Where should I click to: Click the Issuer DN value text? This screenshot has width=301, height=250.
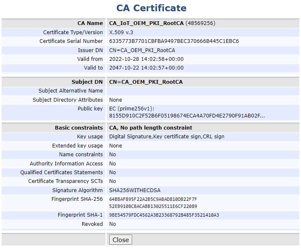[x=142, y=50]
